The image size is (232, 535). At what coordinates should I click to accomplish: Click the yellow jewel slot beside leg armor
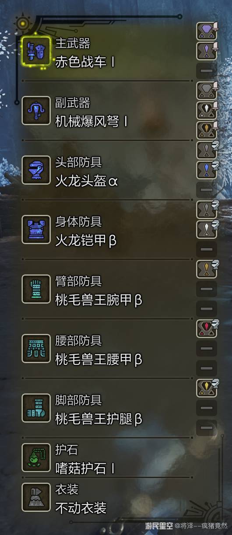[207, 388]
